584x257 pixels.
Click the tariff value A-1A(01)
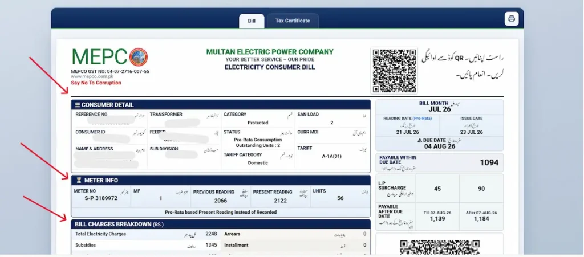[x=331, y=156]
